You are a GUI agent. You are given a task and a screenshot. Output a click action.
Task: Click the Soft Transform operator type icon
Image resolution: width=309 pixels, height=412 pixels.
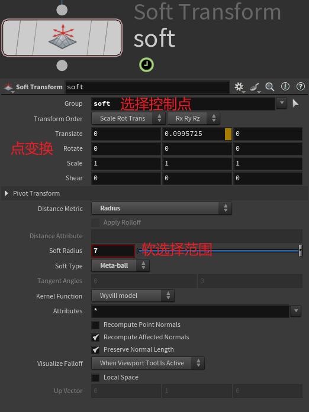(x=8, y=87)
